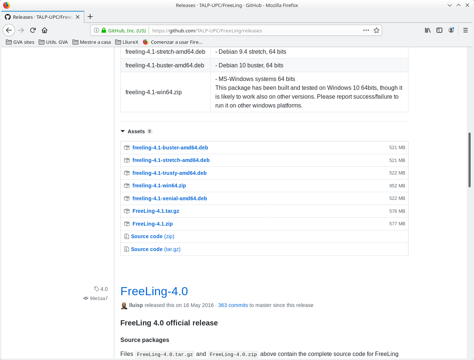Click zip file icon beside Source code (zip)
The image size is (474, 360).
coord(126,236)
